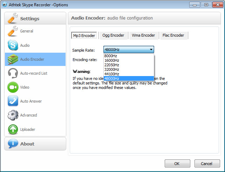225x172 pixels.
Task: Choose 32000Hz from sample rate list
Action: (x=129, y=69)
